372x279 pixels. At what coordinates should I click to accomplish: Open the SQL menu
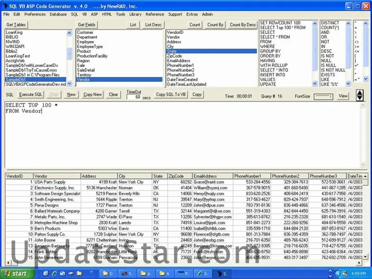click(x=74, y=14)
